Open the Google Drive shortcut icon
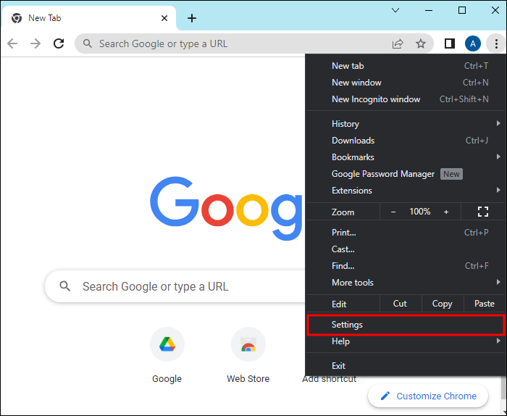507x416 pixels. point(167,344)
